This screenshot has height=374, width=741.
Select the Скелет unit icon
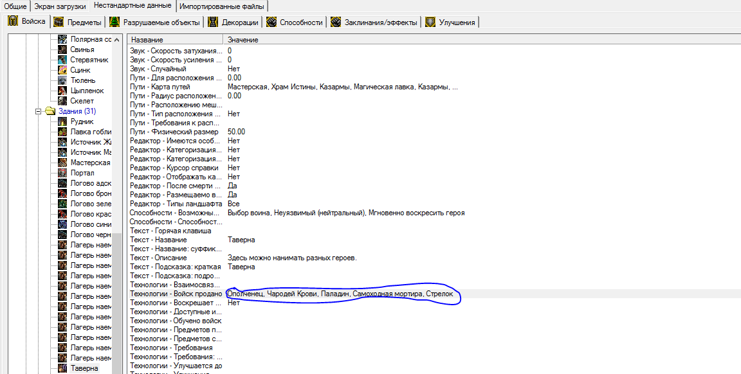coord(62,101)
